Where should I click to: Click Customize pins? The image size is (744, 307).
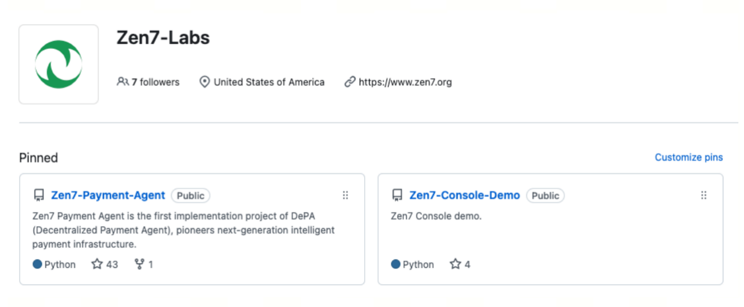coord(689,157)
